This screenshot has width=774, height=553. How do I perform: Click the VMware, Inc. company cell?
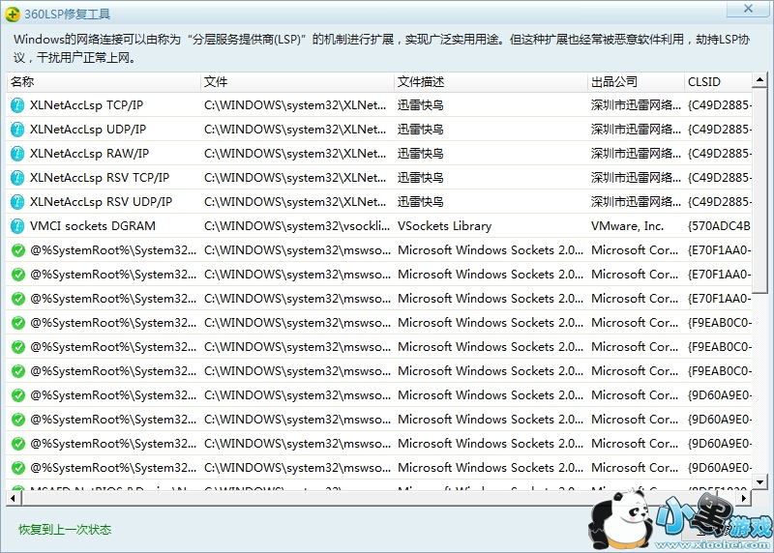pos(627,226)
